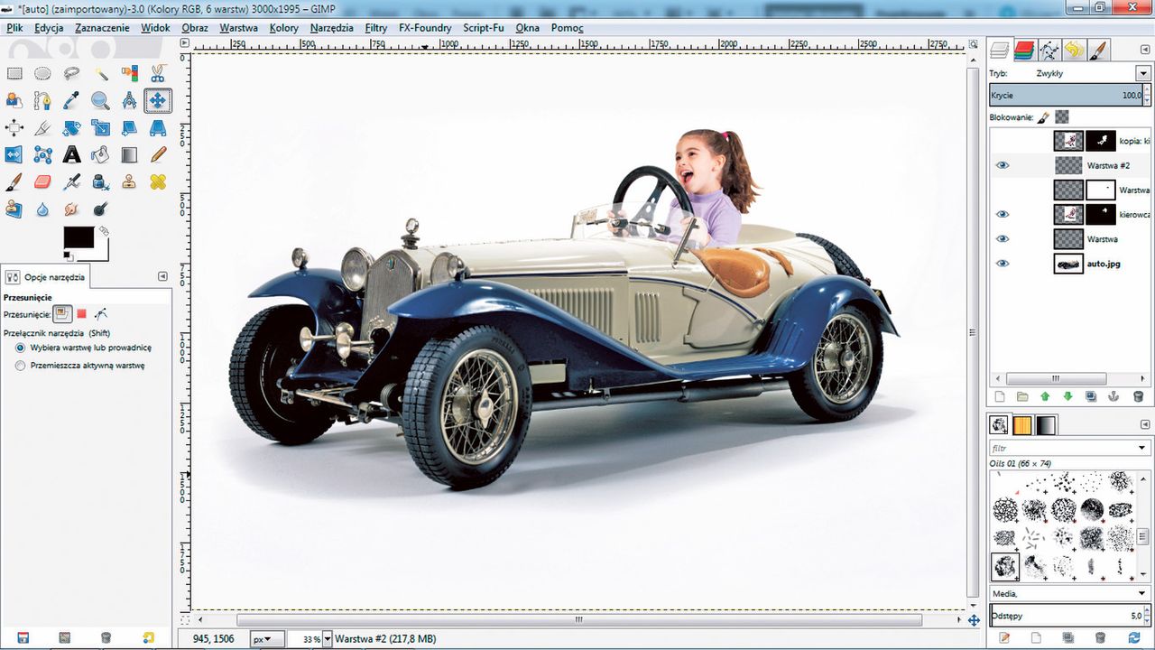Open the FX-Foundry menu
Viewport: 1155px width, 650px height.
[x=425, y=28]
